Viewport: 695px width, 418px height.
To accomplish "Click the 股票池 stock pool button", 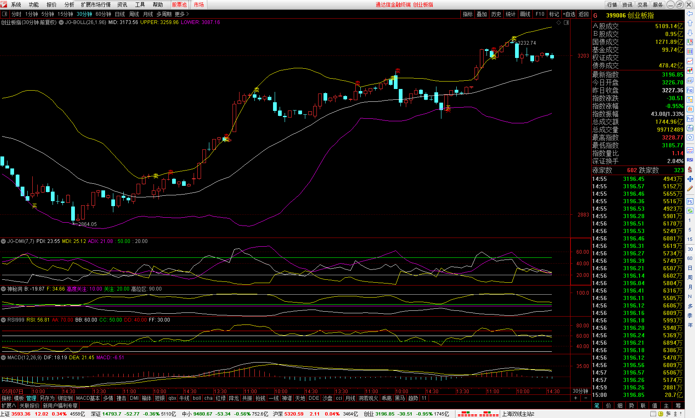I will coord(180,5).
